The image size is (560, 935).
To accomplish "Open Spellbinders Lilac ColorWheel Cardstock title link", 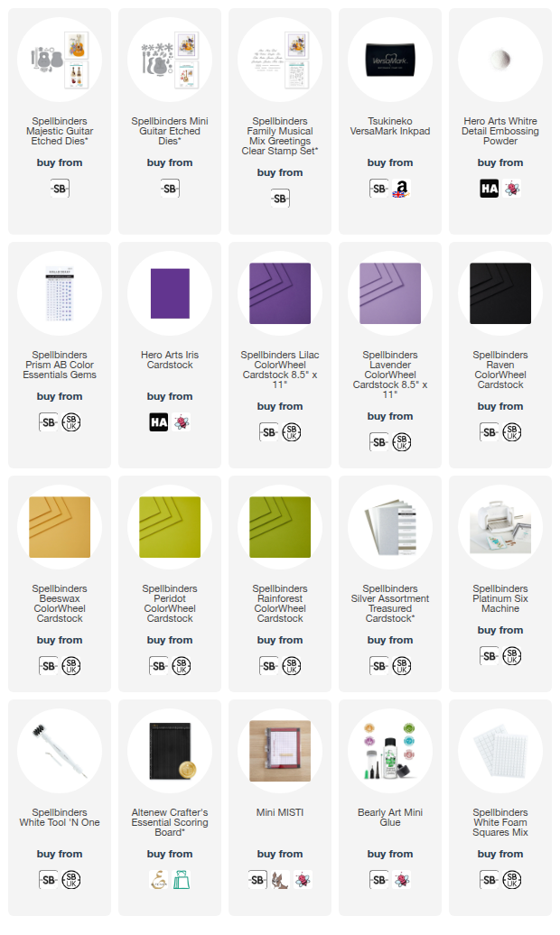I will click(280, 370).
